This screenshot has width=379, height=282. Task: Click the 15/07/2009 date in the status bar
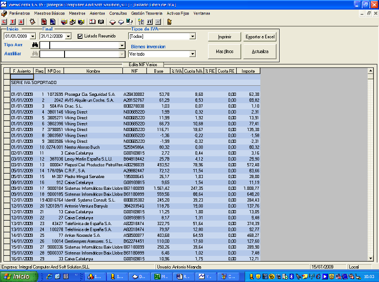(x=322, y=267)
